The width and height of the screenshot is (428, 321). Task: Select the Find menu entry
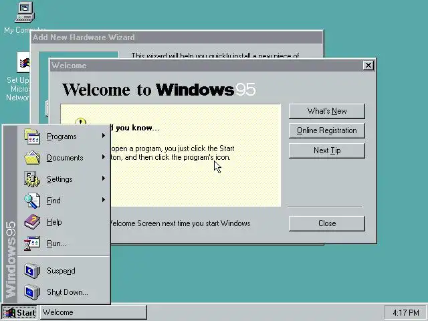(64, 201)
